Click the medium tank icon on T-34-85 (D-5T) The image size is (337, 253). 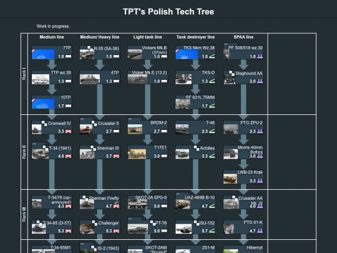click(x=69, y=231)
